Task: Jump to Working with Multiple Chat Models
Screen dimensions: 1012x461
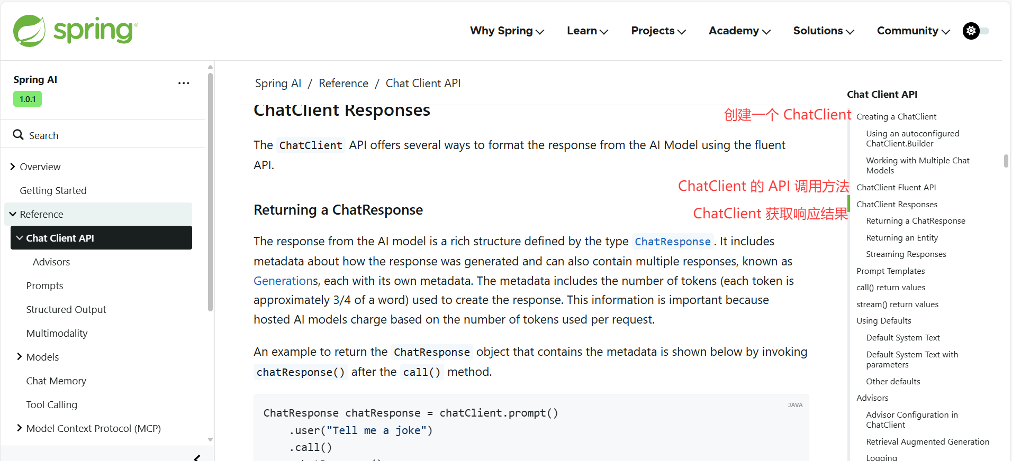Action: pyautogui.click(x=918, y=165)
